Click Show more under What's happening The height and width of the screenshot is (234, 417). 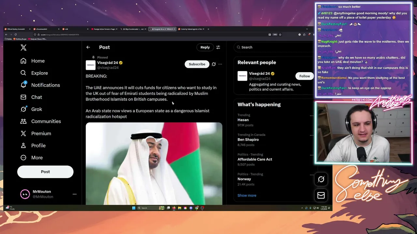[x=247, y=195]
